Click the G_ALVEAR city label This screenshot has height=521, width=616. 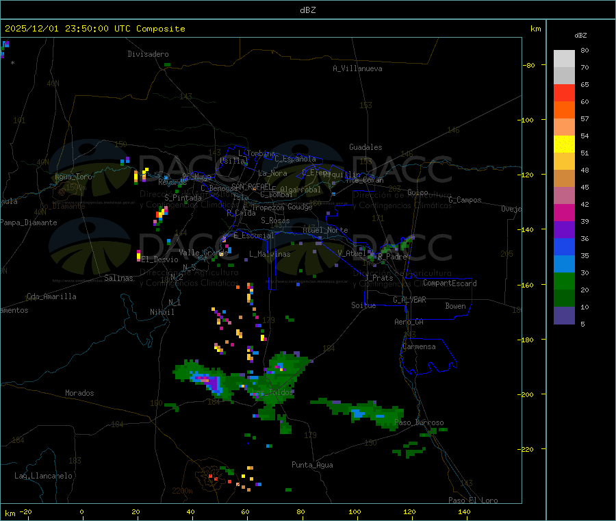tap(409, 300)
